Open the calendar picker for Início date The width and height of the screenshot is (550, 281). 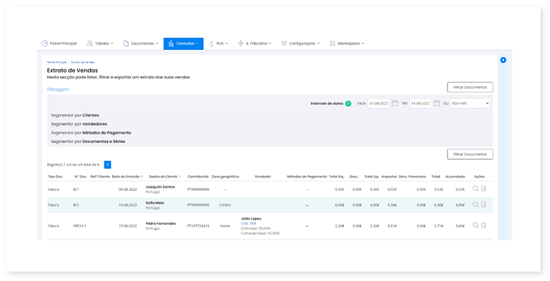[x=395, y=103]
